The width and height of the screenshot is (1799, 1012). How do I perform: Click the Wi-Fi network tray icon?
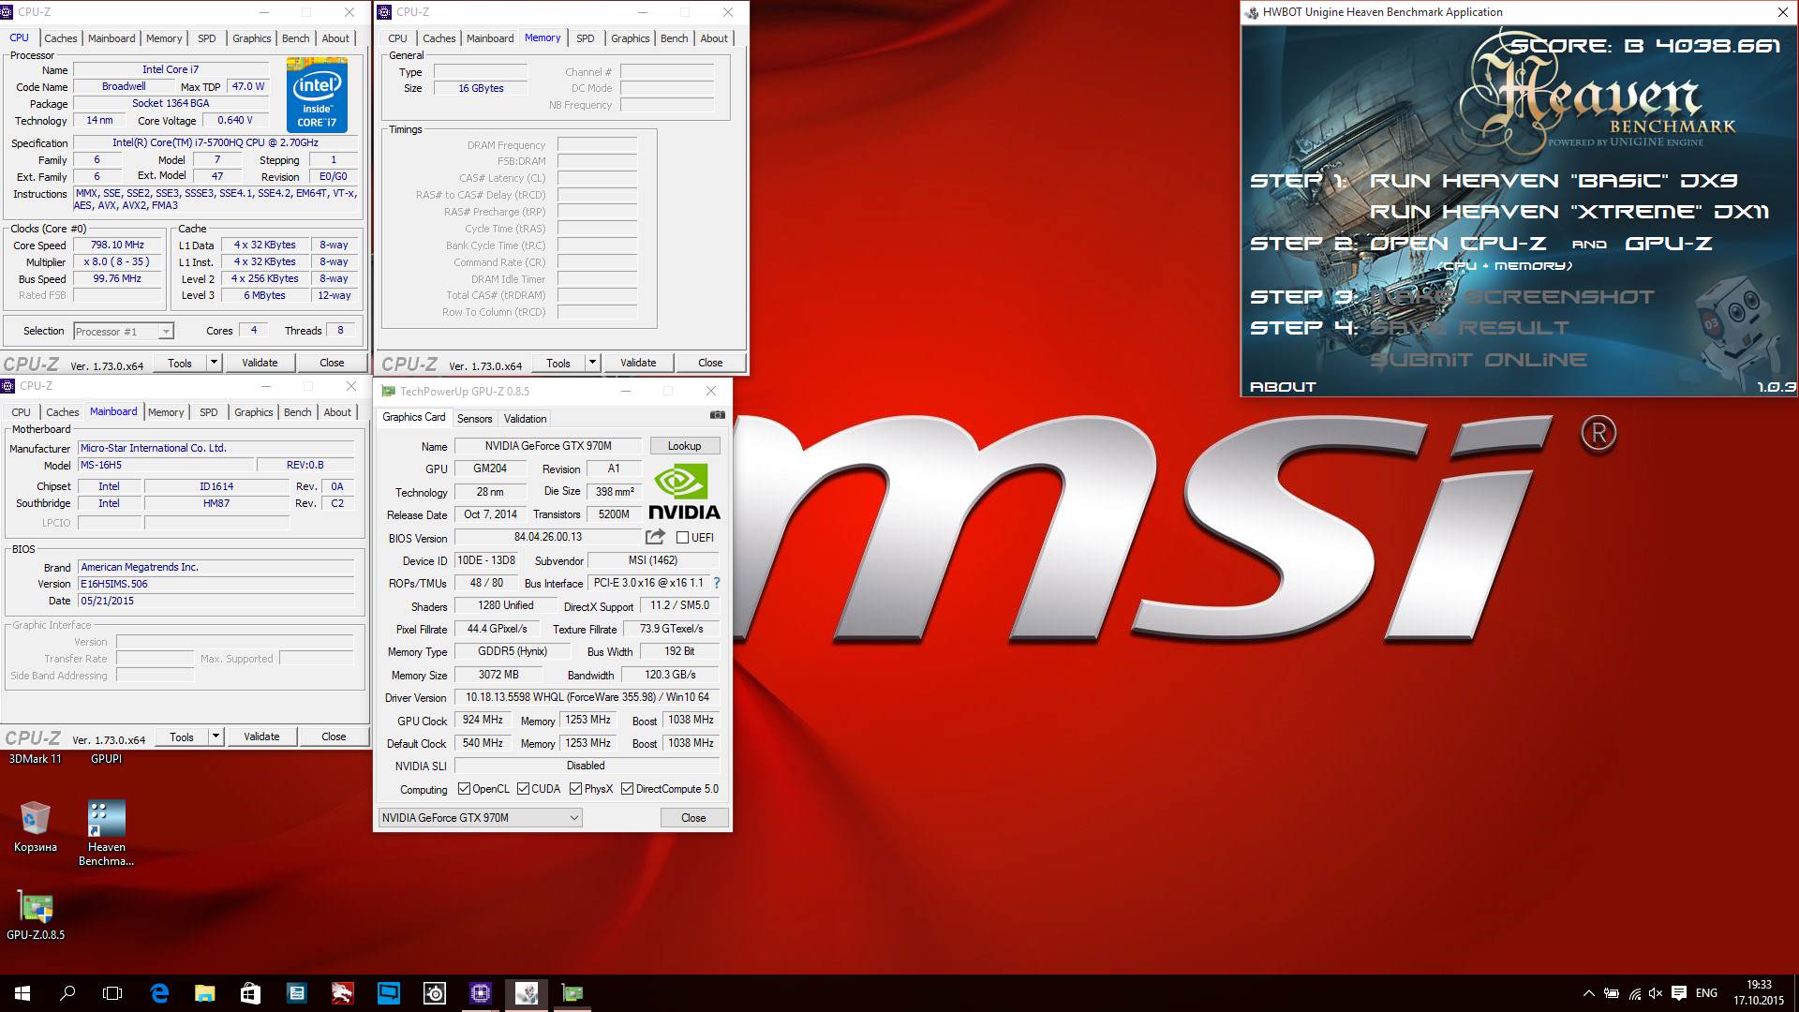(1634, 993)
